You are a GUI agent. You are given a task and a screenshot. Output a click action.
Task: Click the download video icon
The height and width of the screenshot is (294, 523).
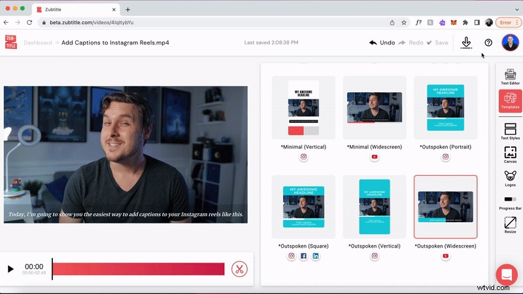[466, 42]
